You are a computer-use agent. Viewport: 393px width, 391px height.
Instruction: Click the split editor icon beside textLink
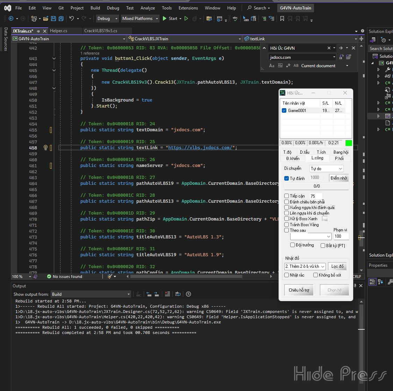[x=362, y=39]
